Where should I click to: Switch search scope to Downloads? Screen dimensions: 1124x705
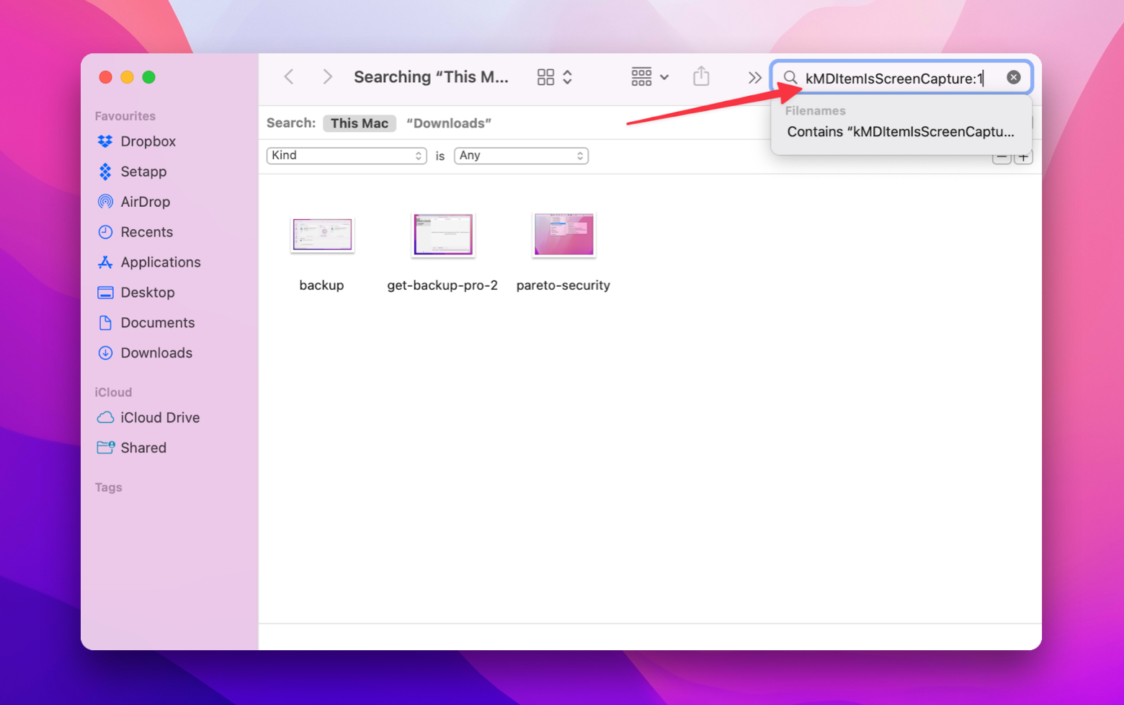click(448, 123)
